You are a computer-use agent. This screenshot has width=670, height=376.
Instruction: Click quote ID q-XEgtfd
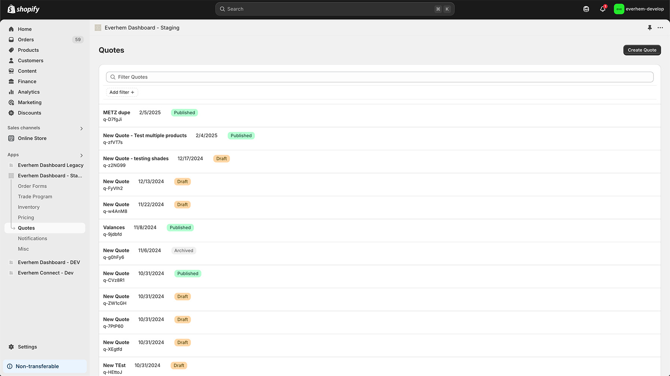[x=113, y=349]
